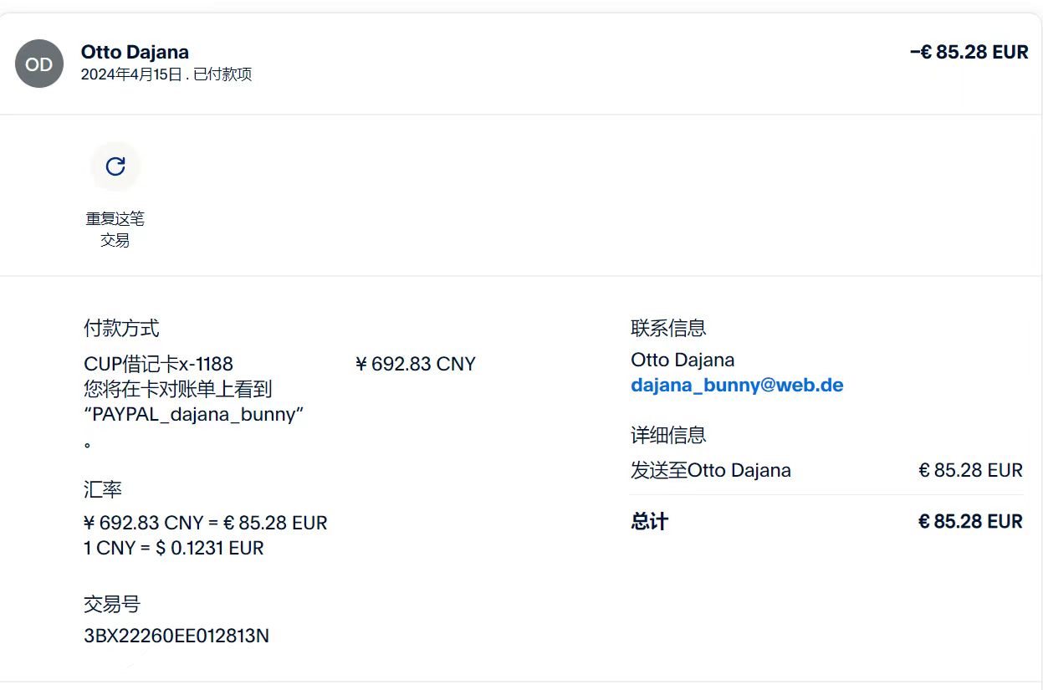Click the OD avatar circle
Screen dimensions: 1043x690
coord(39,64)
